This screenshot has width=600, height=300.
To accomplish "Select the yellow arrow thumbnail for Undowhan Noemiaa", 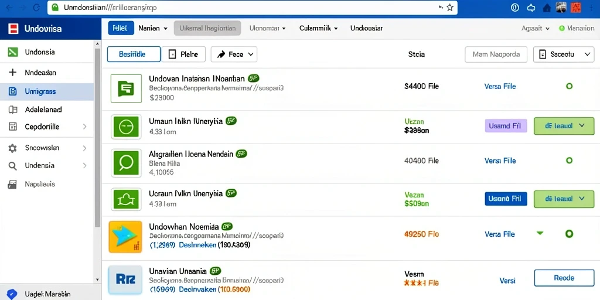I will click(125, 237).
